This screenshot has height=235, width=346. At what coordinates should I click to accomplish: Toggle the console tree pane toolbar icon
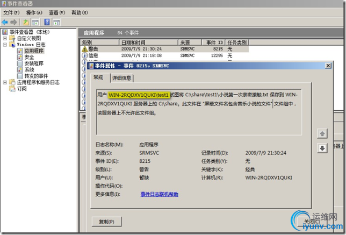coord(35,22)
